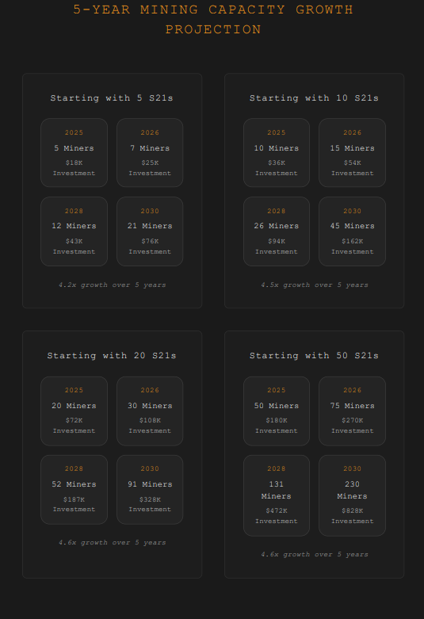Click the 2030 year label above '230 Miners'

352,468
